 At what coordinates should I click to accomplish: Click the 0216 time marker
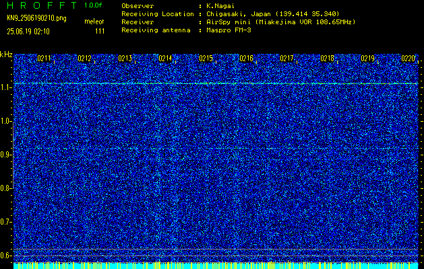pos(246,59)
